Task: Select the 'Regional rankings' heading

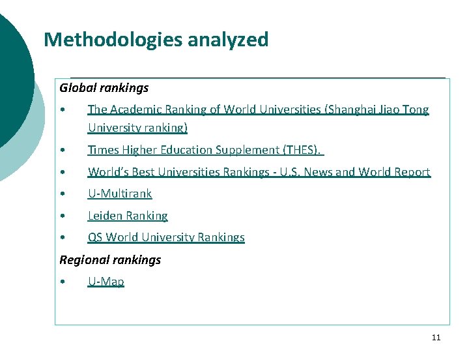Action: (x=110, y=260)
